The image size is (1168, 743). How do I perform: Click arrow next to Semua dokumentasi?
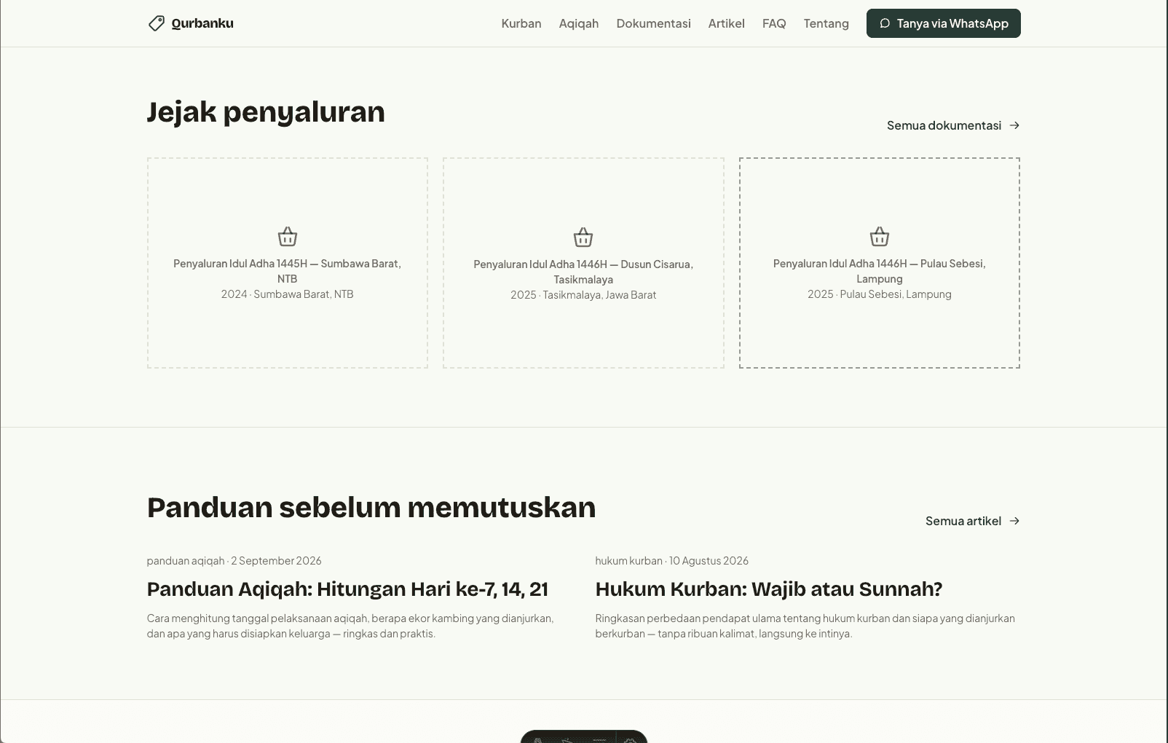click(x=1014, y=125)
